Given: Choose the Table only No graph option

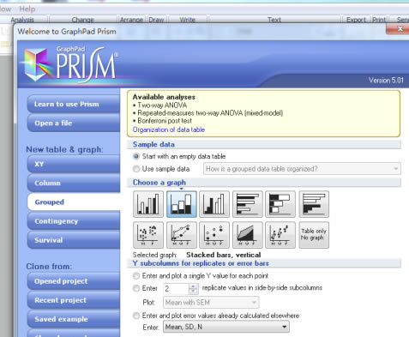Looking at the screenshot, I should [x=314, y=235].
